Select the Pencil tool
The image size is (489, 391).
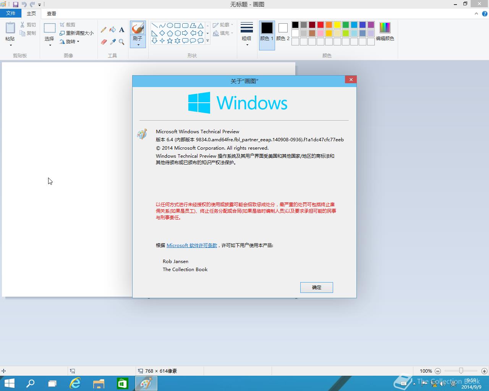coord(104,30)
